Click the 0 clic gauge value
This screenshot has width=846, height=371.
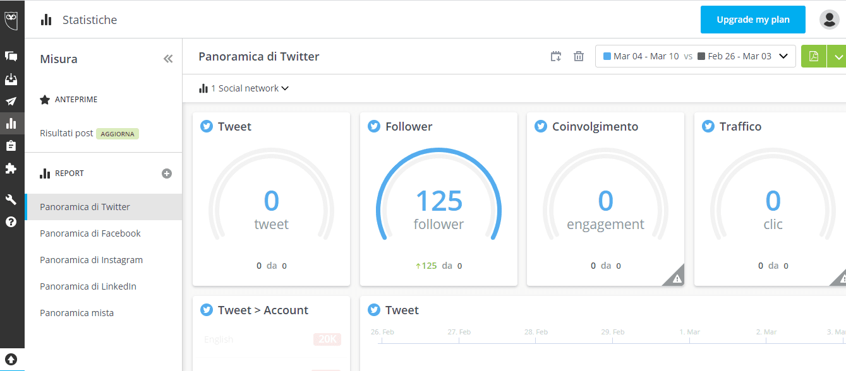pyautogui.click(x=773, y=201)
